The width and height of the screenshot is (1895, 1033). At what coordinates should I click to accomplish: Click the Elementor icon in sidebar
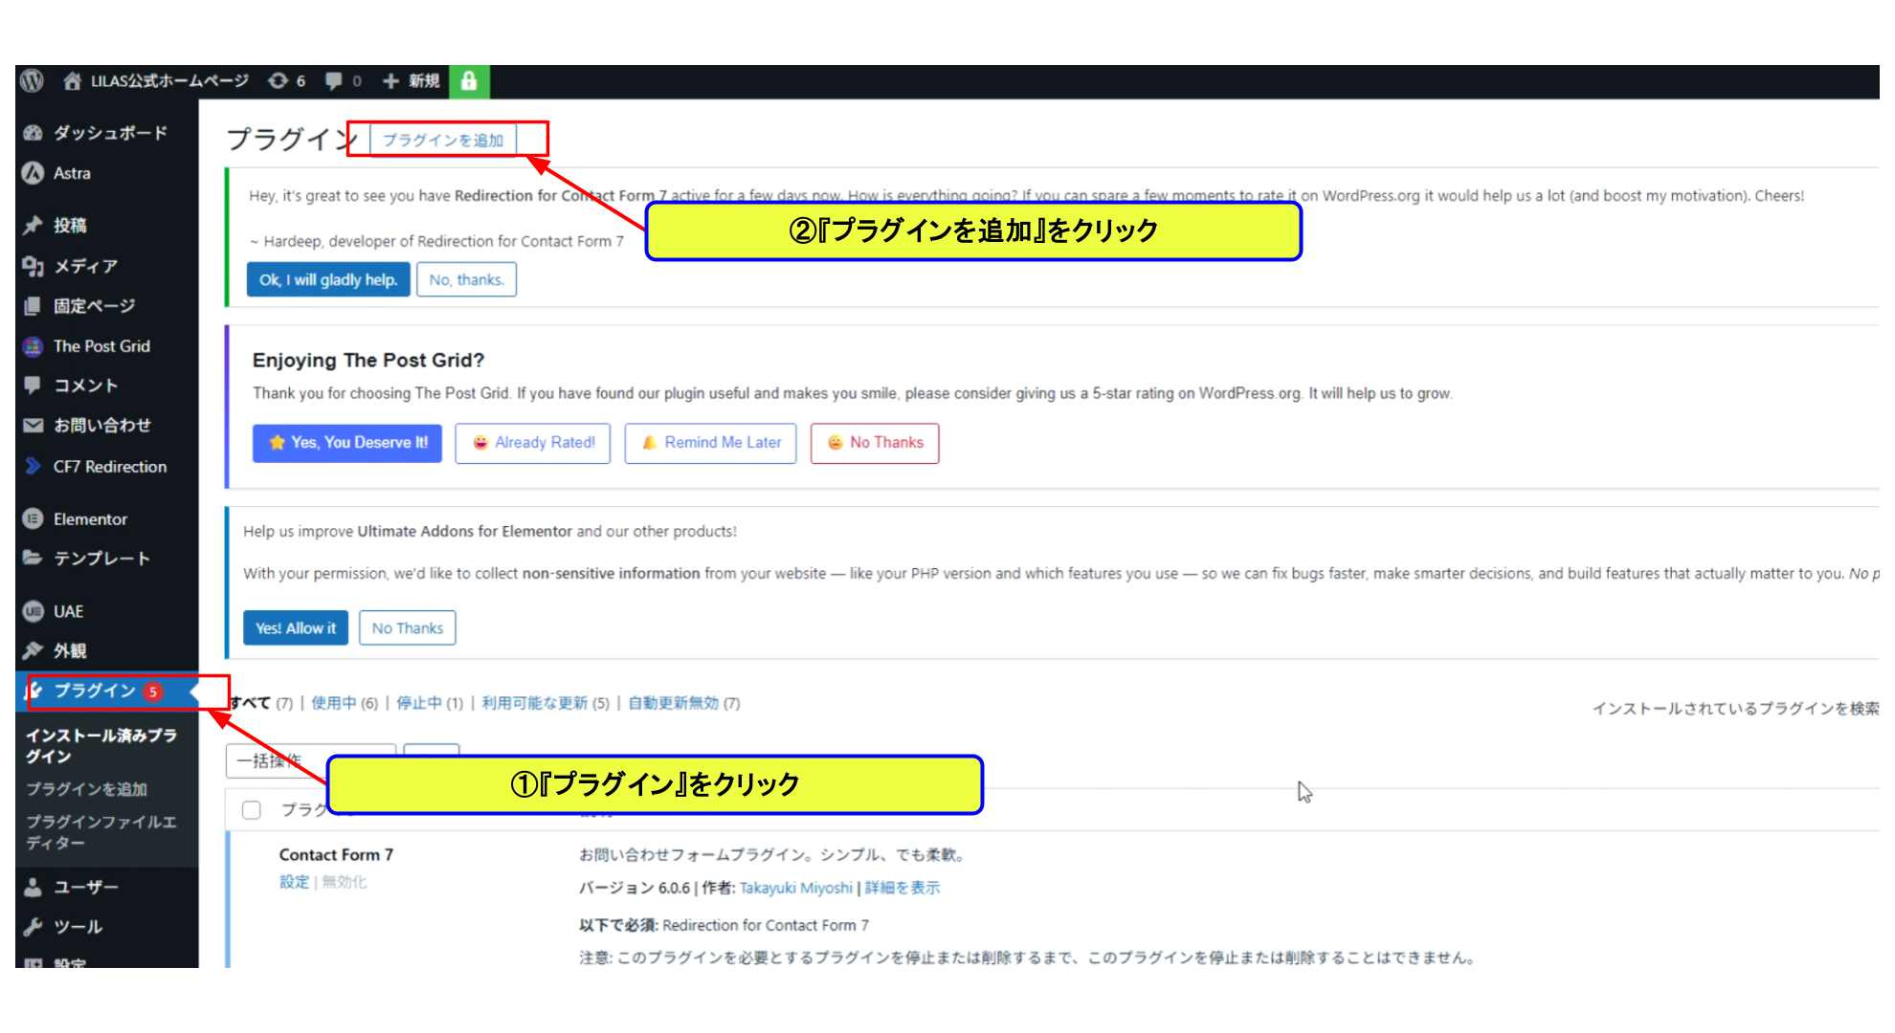pos(33,519)
